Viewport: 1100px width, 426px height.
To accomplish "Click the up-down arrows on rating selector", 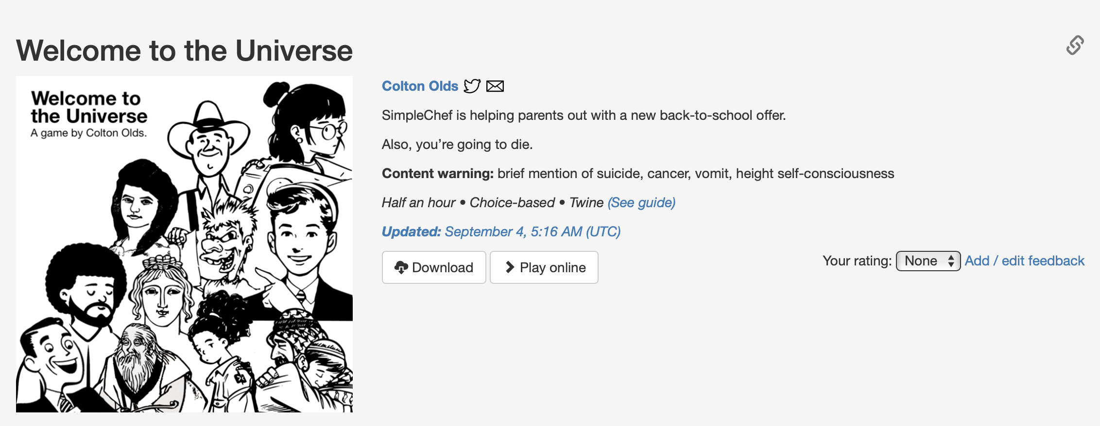I will pos(951,261).
